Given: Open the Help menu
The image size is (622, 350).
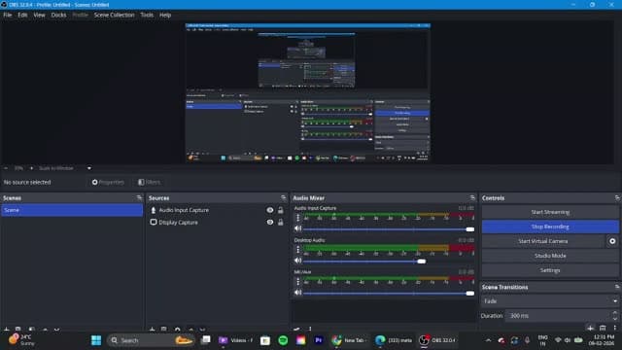Looking at the screenshot, I should coord(165,16).
